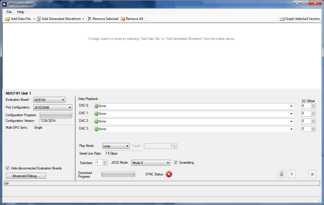This screenshot has height=205, width=324.
Task: Click the resize grip at window corner
Action: click(319, 200)
